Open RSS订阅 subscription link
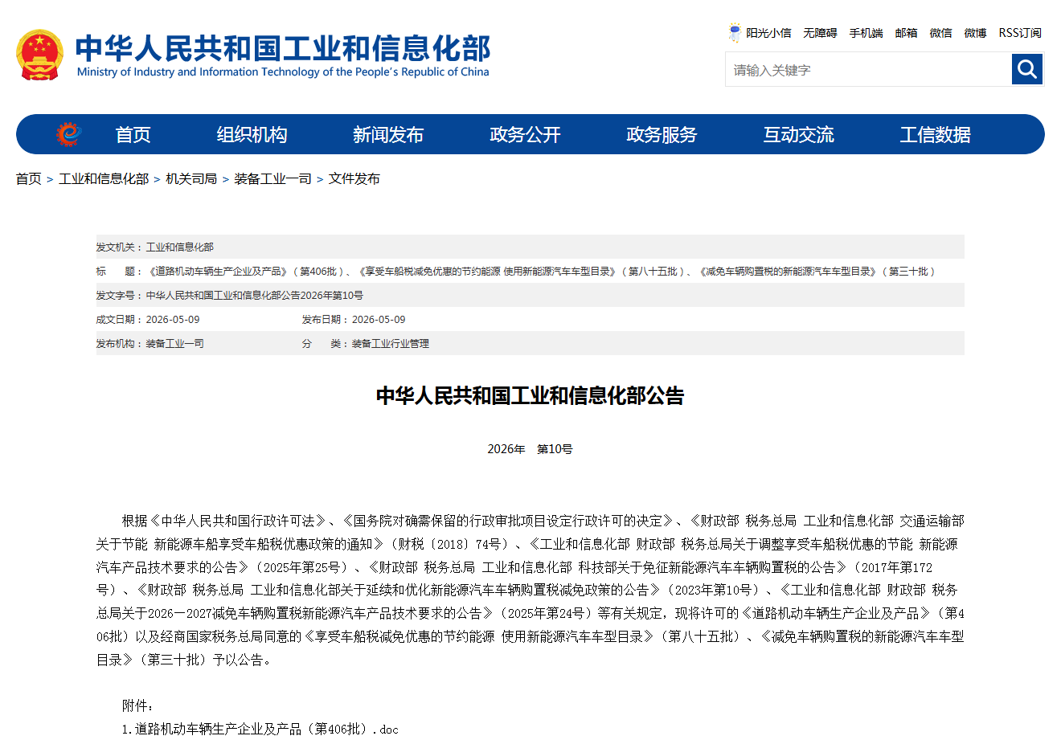1061x740 pixels. click(1020, 33)
